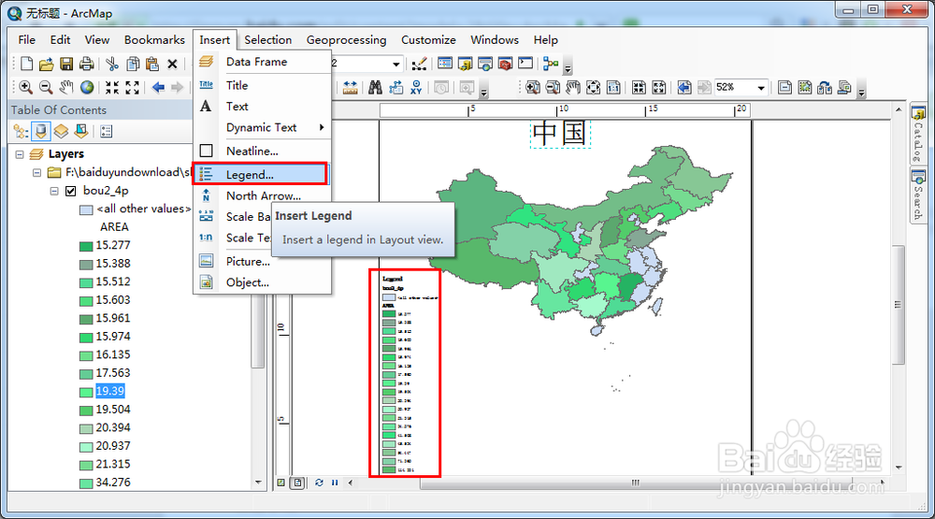Open the Table Of Contents window icon
The height and width of the screenshot is (519, 935).
445,64
